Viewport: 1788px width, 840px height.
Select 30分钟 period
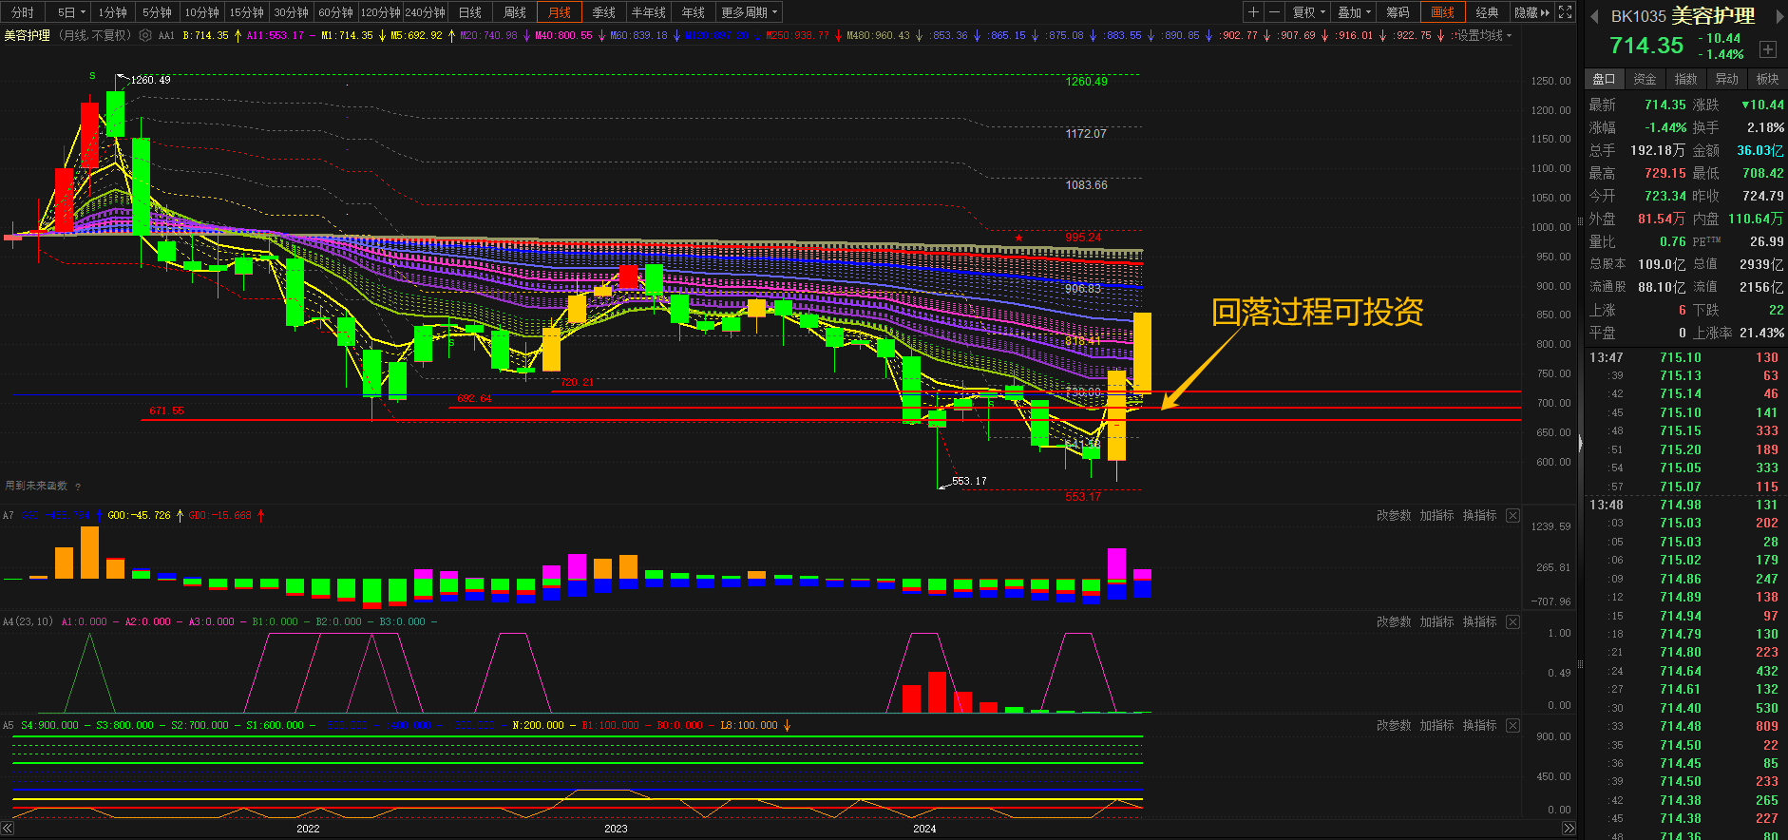point(292,12)
